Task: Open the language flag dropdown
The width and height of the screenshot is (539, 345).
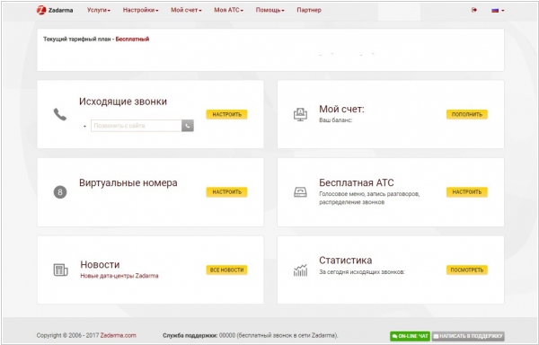Action: (498, 10)
